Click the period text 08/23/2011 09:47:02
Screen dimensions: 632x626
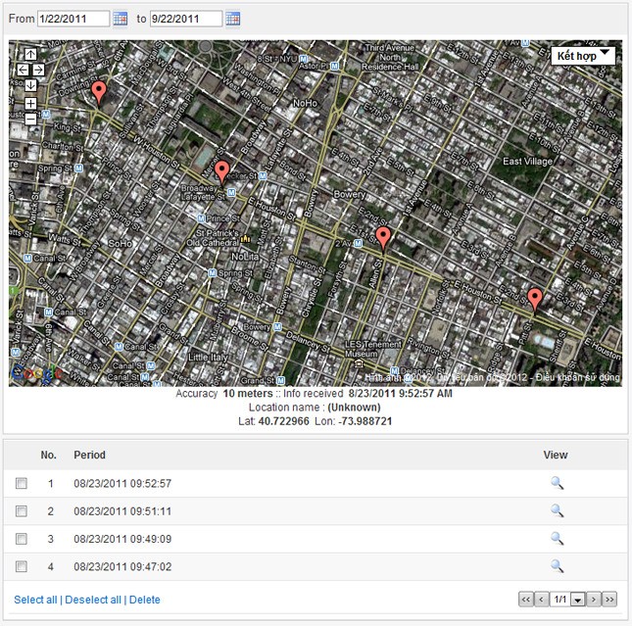[x=122, y=566]
